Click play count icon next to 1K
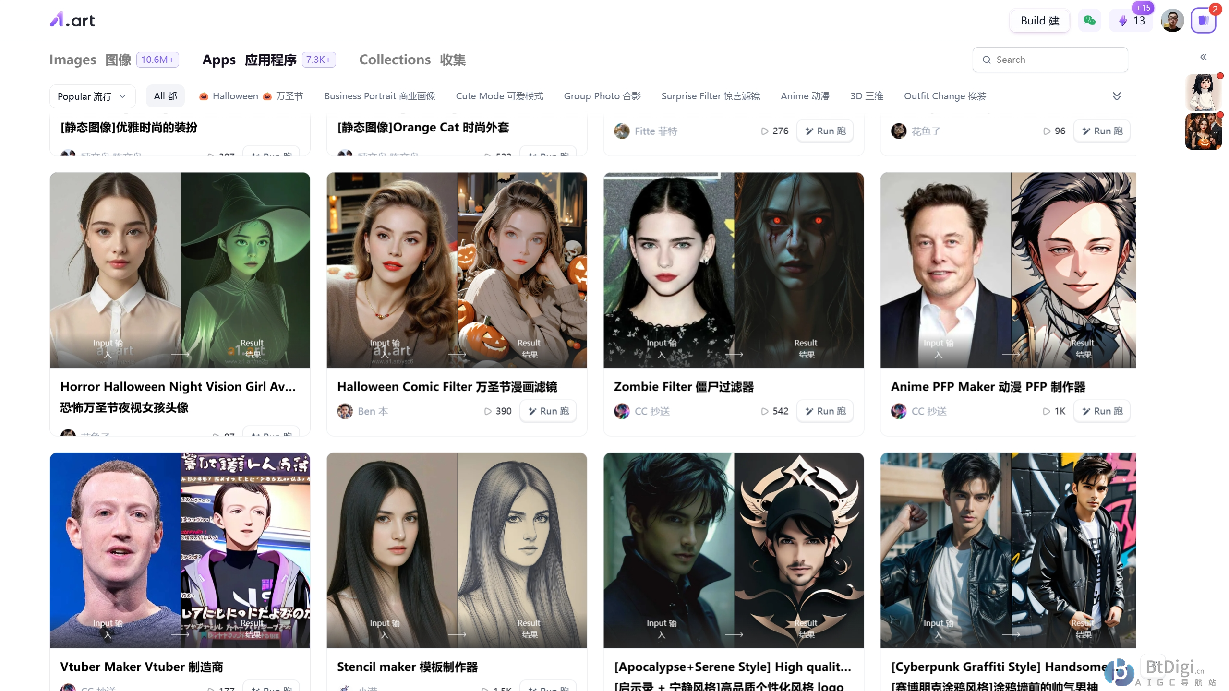This screenshot has width=1229, height=691. click(x=1047, y=411)
